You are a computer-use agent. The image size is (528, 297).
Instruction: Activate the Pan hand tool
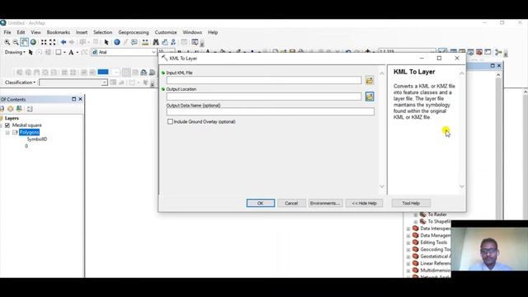[24, 42]
